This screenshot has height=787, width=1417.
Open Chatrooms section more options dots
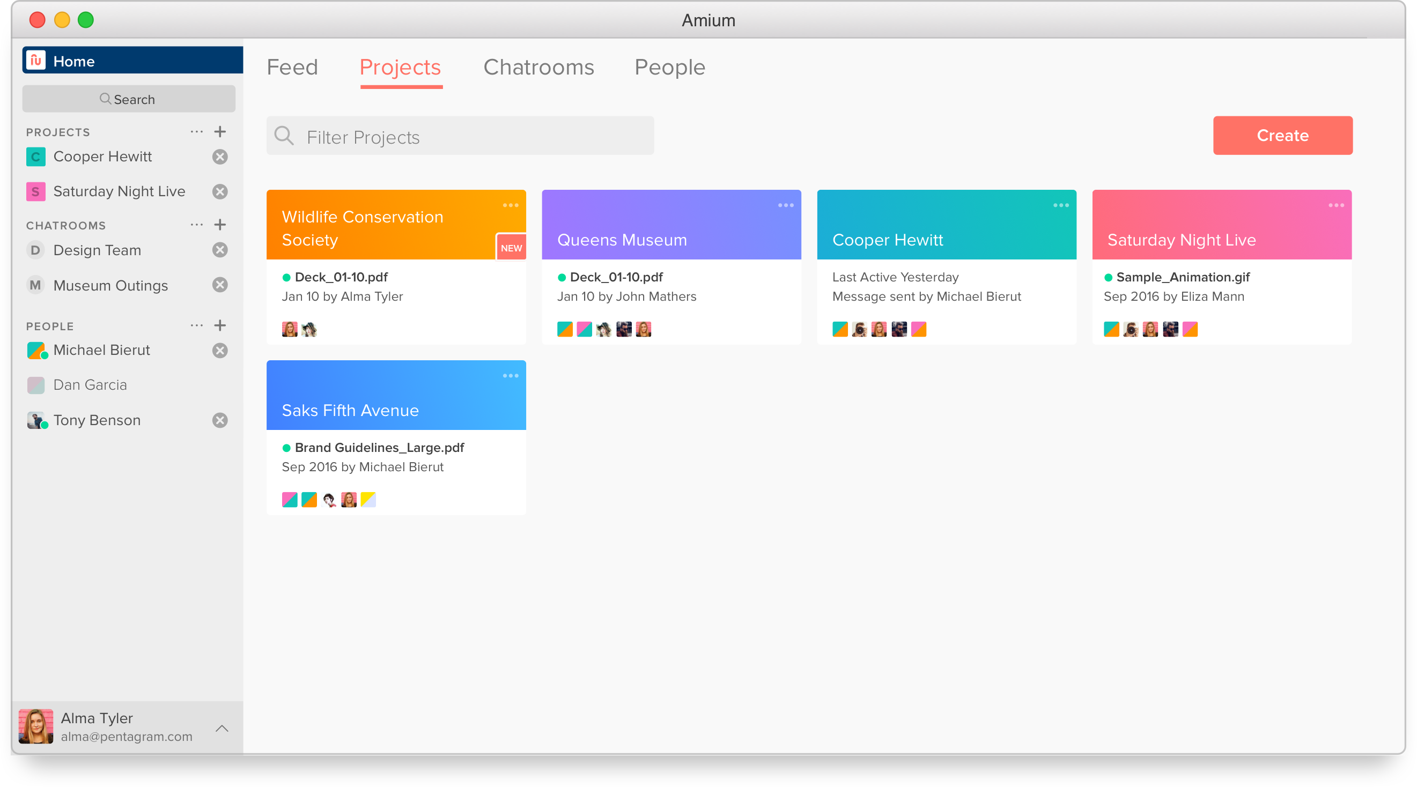pyautogui.click(x=196, y=225)
